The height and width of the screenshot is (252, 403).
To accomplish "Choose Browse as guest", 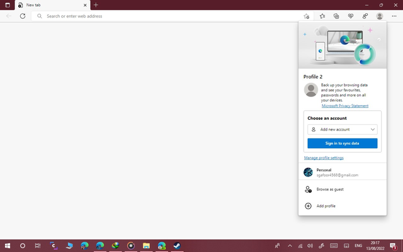I will tap(343, 190).
